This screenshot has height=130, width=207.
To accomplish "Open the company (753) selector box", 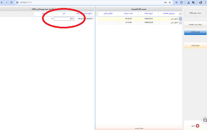I will 195,13.
